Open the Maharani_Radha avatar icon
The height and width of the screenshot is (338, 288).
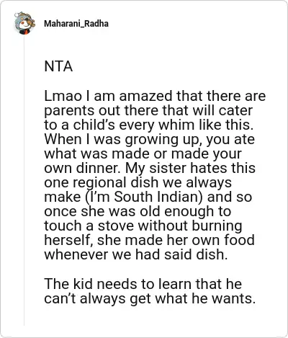24,23
